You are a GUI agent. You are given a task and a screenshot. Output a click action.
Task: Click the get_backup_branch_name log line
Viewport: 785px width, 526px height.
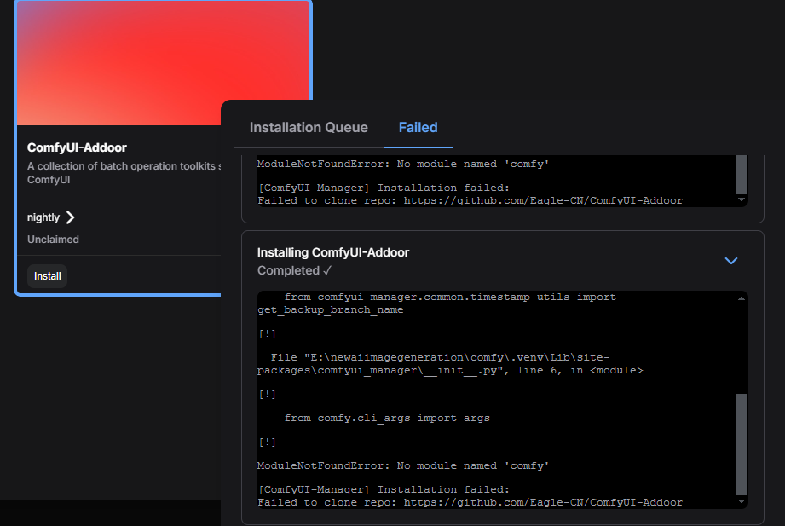tap(331, 309)
